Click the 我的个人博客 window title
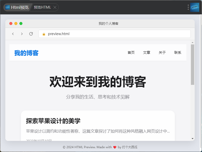This screenshot has height=152, width=202. 109,23
